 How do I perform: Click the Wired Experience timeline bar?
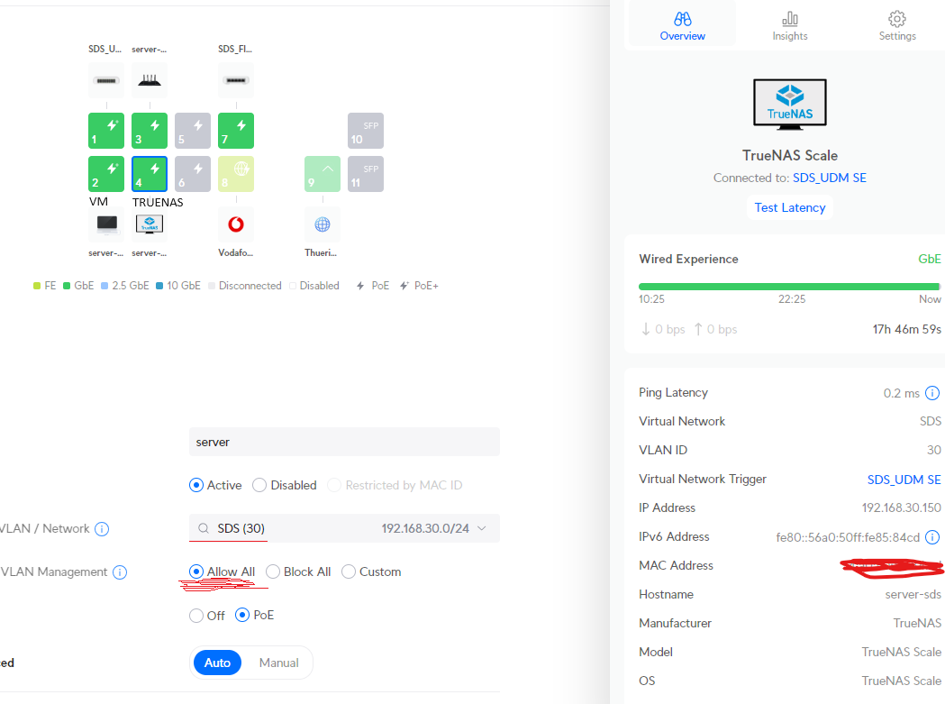[x=789, y=287]
